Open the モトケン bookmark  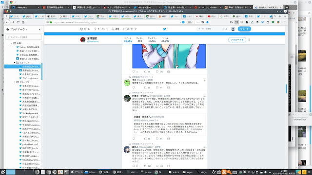29,78
